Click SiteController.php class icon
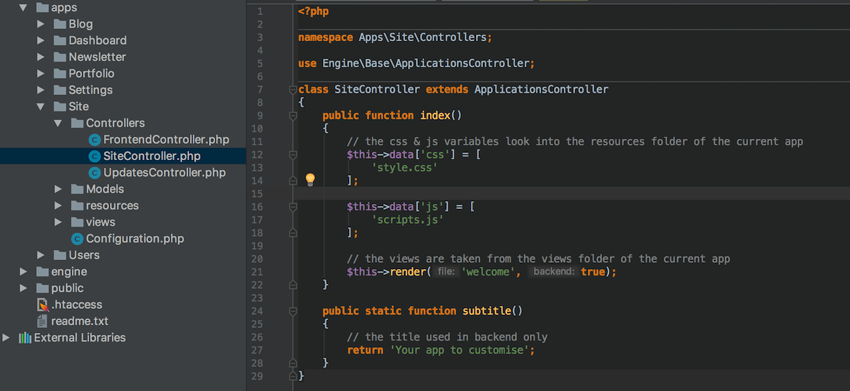850x391 pixels. pos(94,156)
